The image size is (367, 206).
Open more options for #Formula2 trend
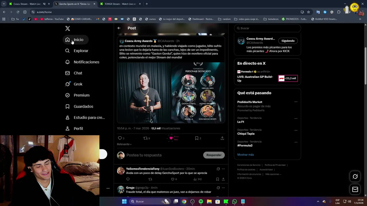[x=296, y=142]
